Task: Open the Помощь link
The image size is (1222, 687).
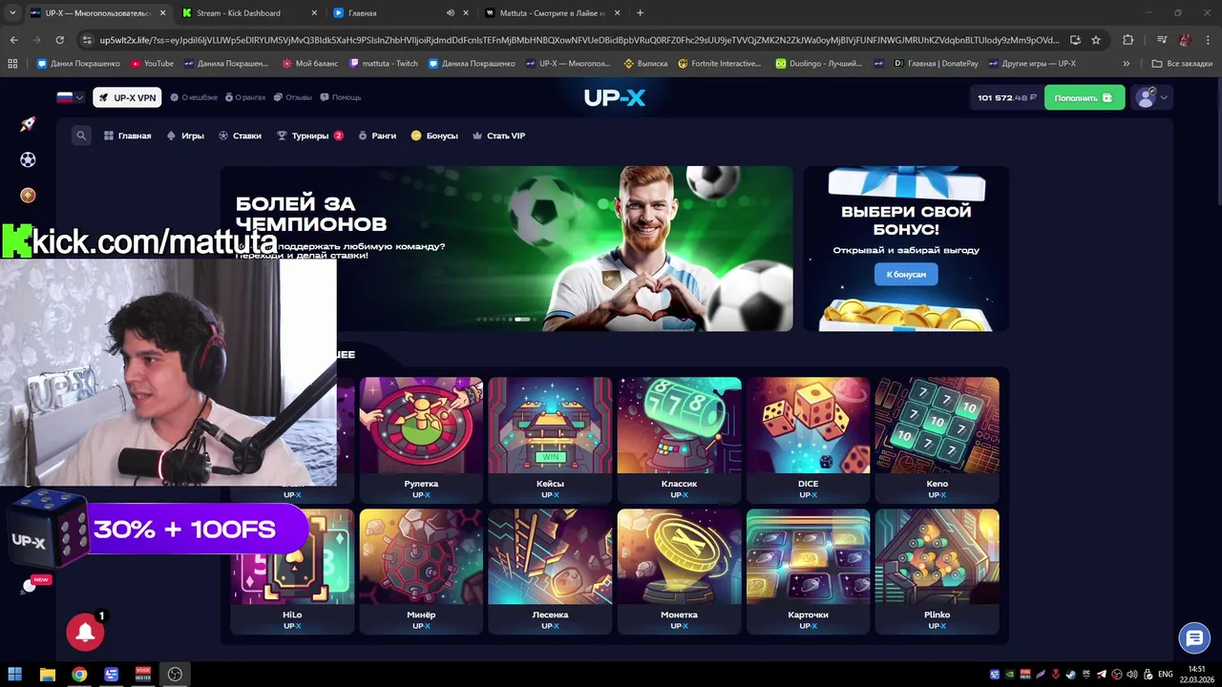Action: click(340, 97)
